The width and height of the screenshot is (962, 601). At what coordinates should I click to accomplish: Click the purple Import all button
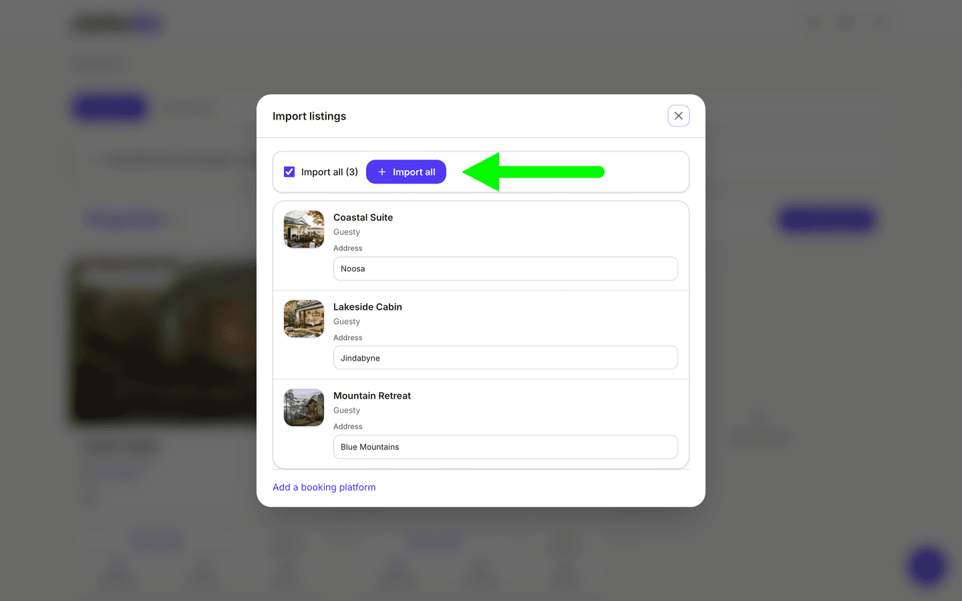[x=406, y=172]
